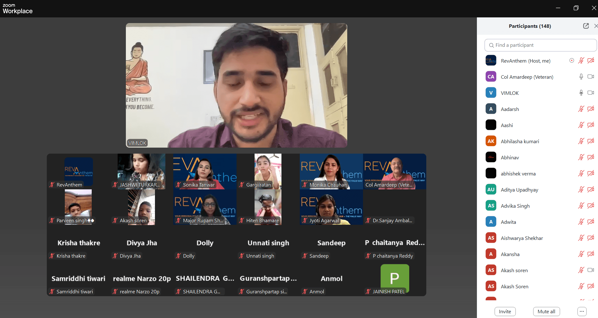Click Advika Singh's muted mic icon
This screenshot has width=598, height=318.
coord(581,206)
